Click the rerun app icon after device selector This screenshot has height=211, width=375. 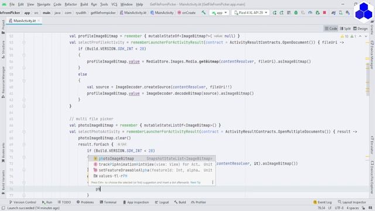[275, 13]
